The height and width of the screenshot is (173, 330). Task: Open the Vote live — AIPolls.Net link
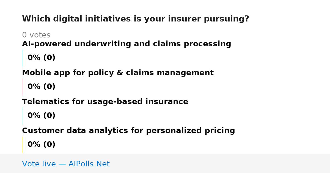pyautogui.click(x=66, y=164)
